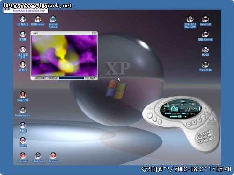Image resolution: width=234 pixels, height=175 pixels.
Task: Click the AVS visualization display area
Action: 65,56
